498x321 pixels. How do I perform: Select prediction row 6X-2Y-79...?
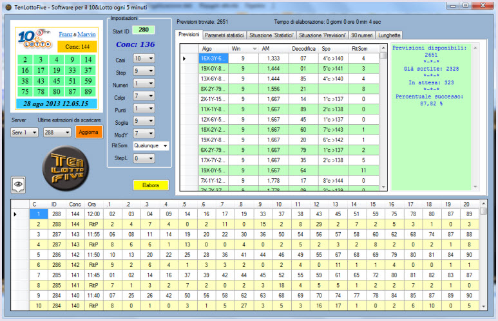click(x=280, y=150)
